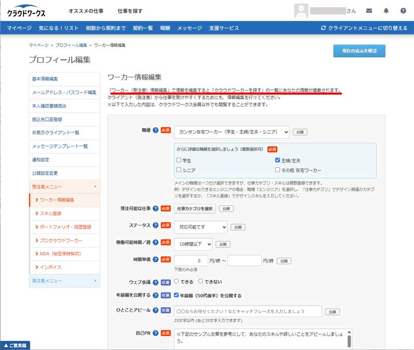
Task: Uncheck the 主婦/主夫 checkbox
Action: tap(278, 161)
